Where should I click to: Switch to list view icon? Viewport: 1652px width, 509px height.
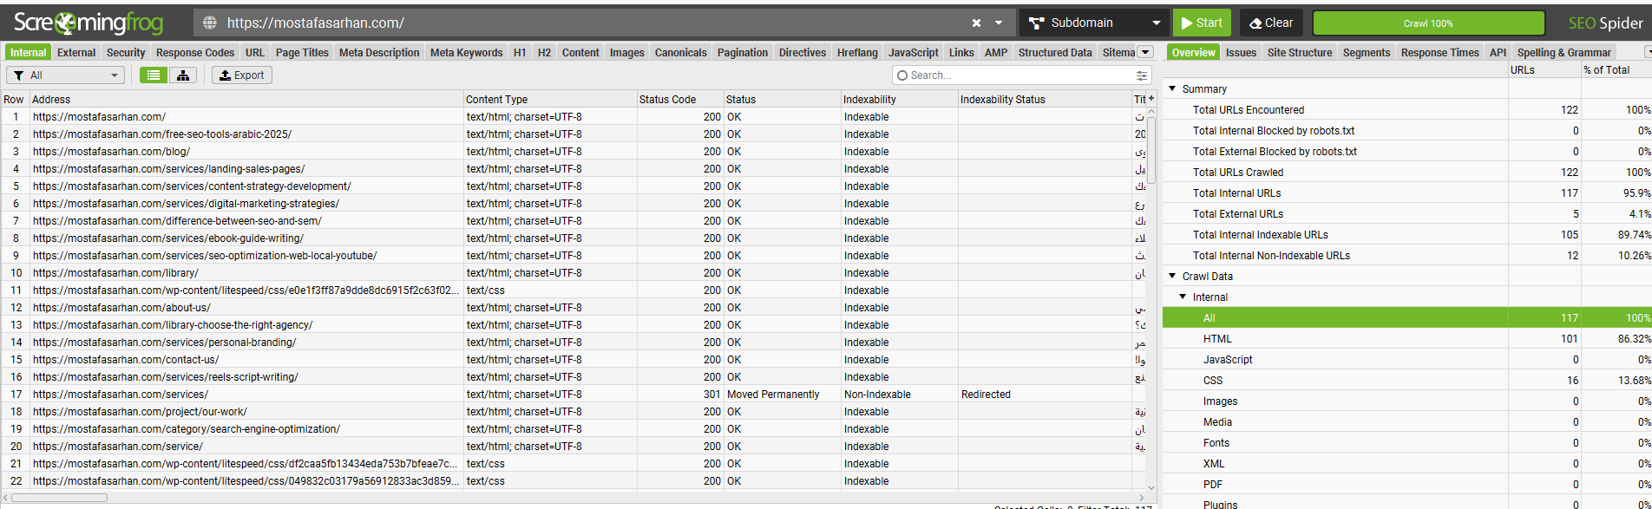click(154, 75)
